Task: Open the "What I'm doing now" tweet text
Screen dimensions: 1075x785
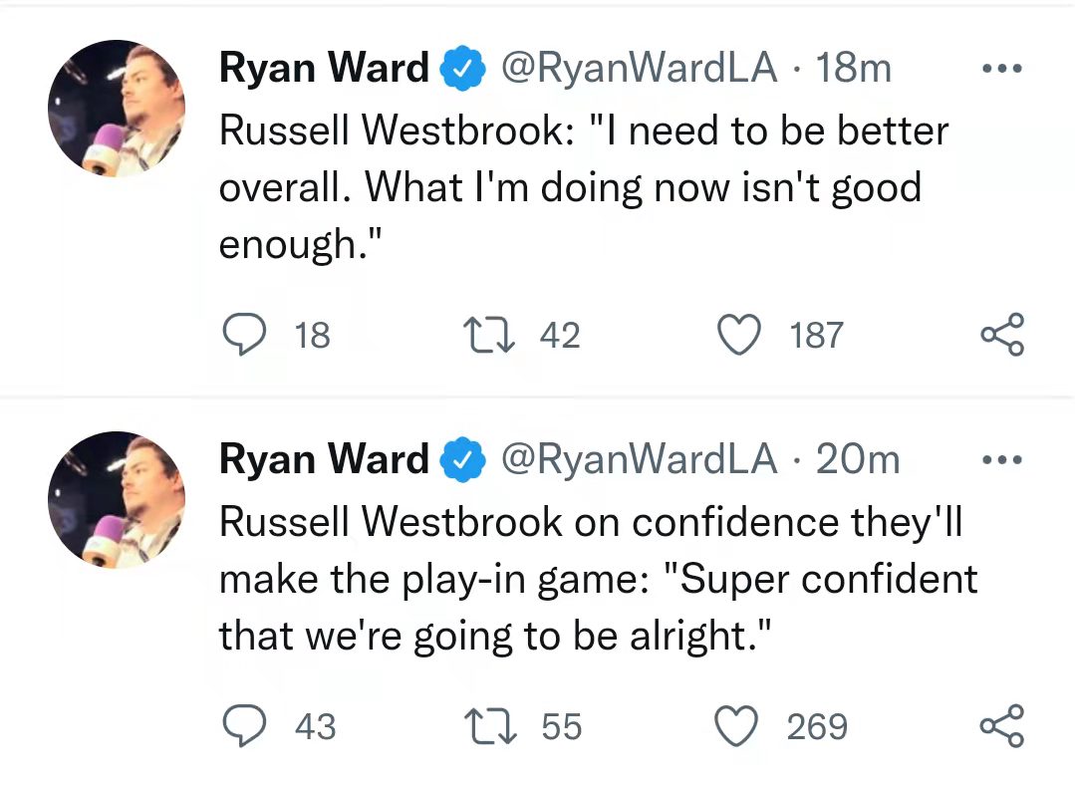Action: click(584, 186)
